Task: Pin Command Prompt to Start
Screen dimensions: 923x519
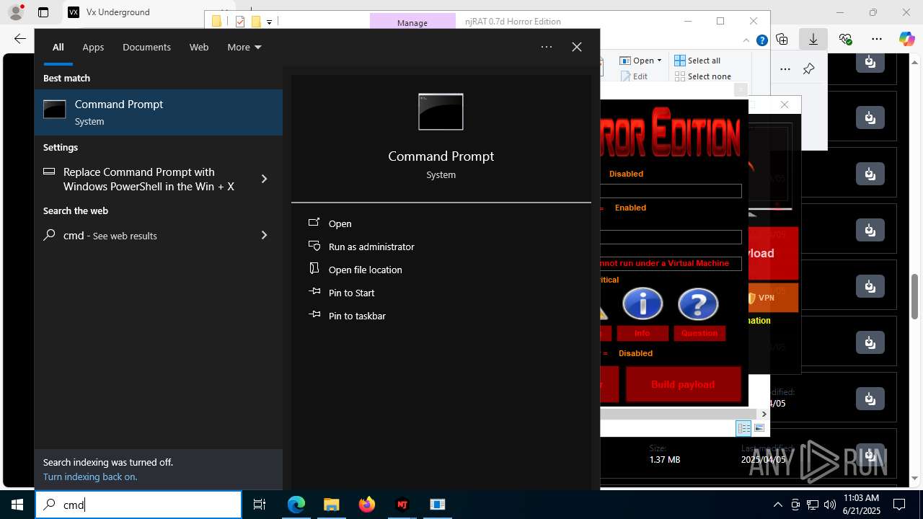Action: pos(351,293)
